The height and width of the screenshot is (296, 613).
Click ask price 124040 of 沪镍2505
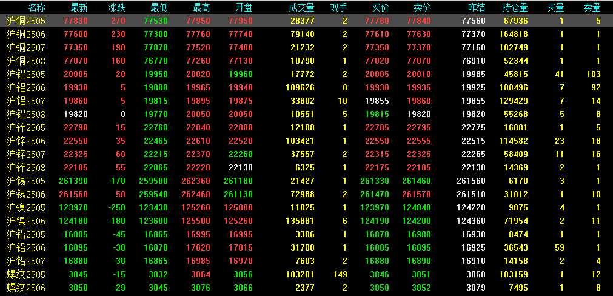point(417,207)
